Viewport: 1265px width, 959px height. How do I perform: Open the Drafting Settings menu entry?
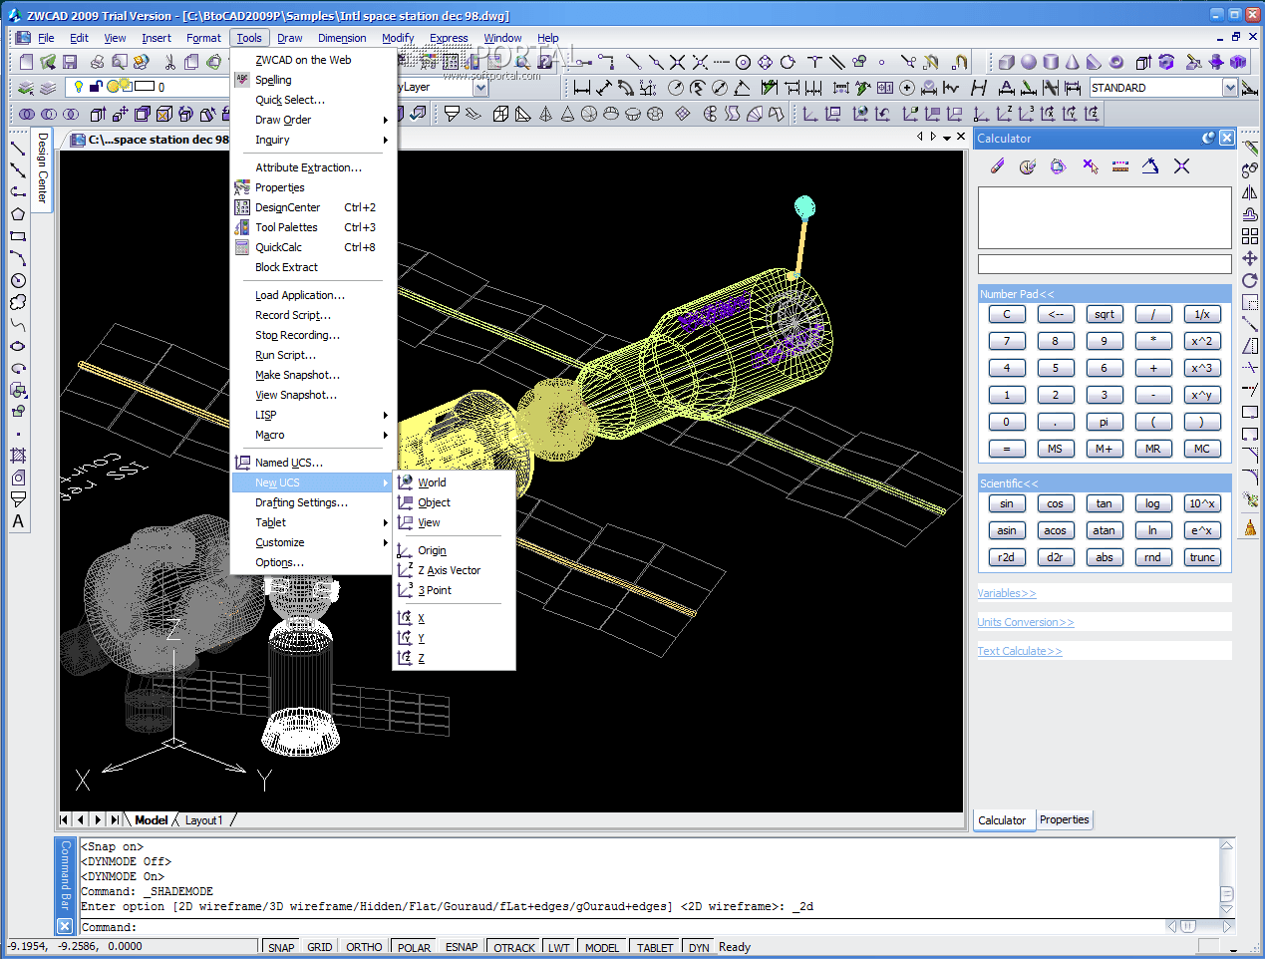coord(301,502)
